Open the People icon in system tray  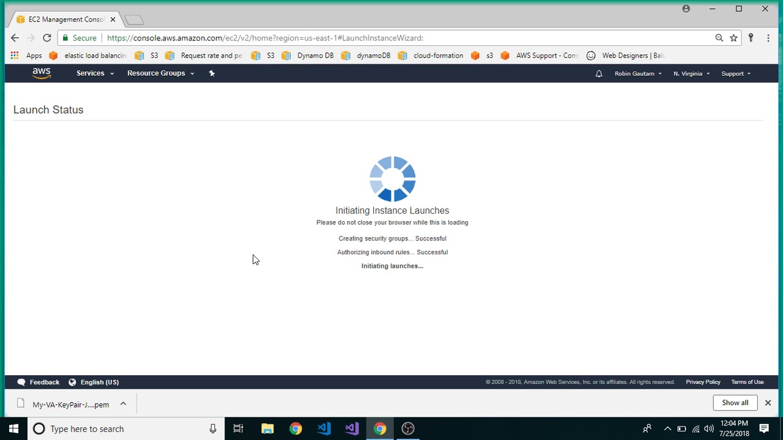[x=647, y=429]
